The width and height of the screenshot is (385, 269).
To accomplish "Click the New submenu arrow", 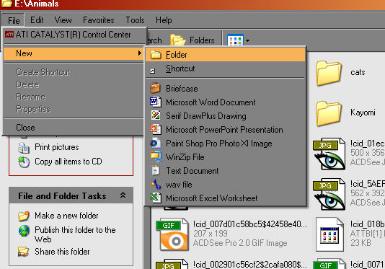I will [x=140, y=53].
